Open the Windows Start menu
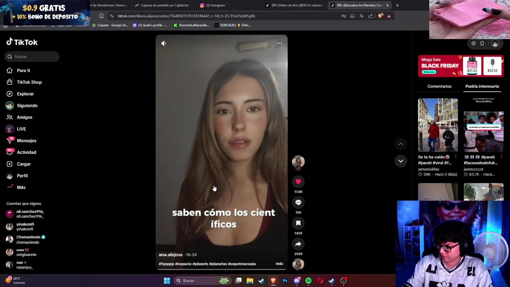 [x=167, y=281]
